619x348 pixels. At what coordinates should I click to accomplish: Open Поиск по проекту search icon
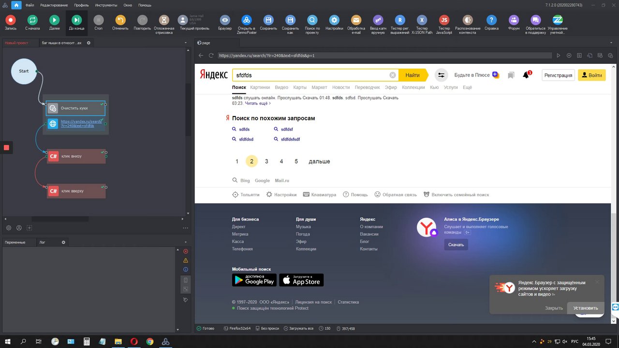(312, 20)
